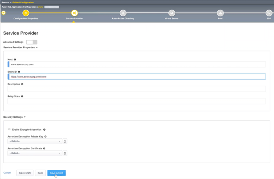Select the Service Provider step icon
Viewport: 274px width, 179px height.
[75, 13]
